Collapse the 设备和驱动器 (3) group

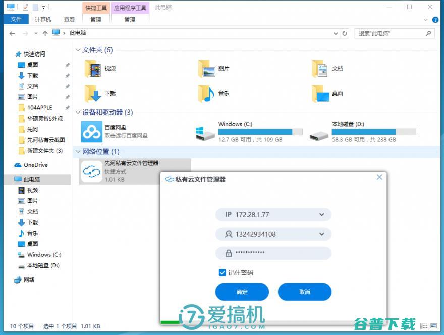[78, 112]
